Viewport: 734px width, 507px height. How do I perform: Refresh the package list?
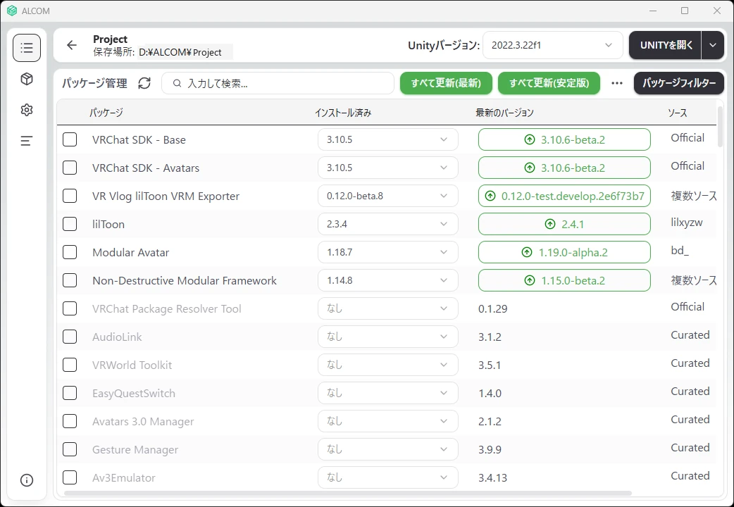tap(144, 83)
